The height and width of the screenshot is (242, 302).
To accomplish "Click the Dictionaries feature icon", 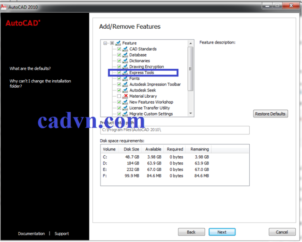I will click(x=125, y=61).
